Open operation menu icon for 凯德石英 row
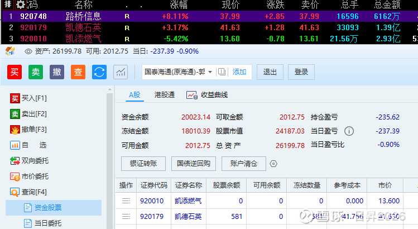418x229 pixels. (126, 217)
